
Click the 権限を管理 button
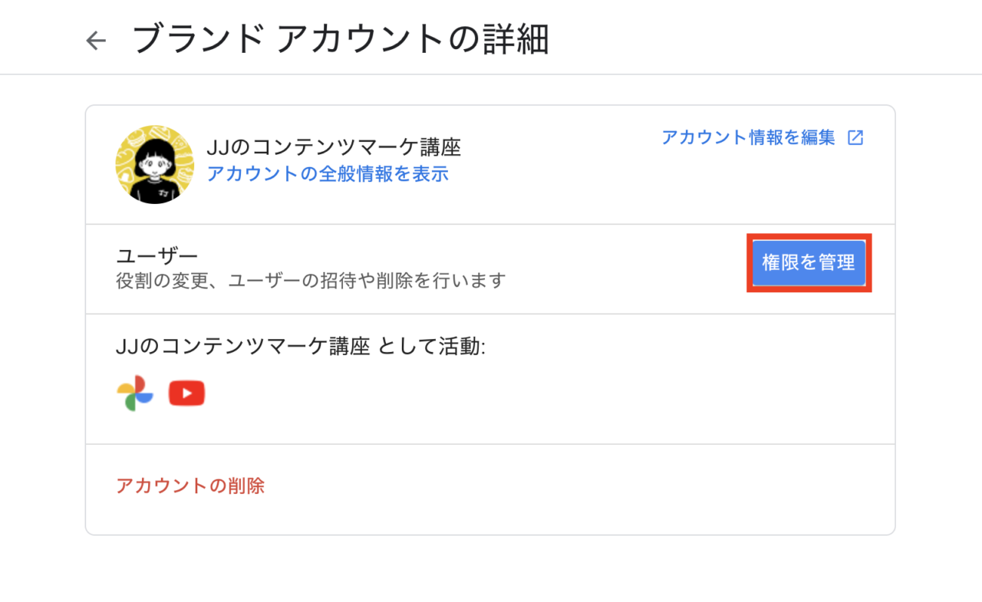(x=809, y=263)
